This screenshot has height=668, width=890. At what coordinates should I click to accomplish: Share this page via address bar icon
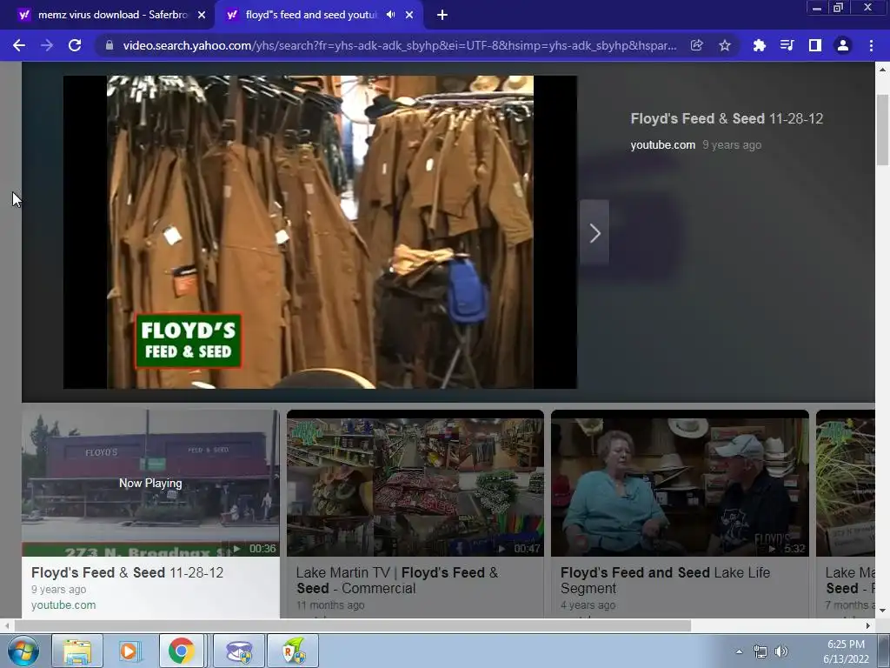click(696, 45)
